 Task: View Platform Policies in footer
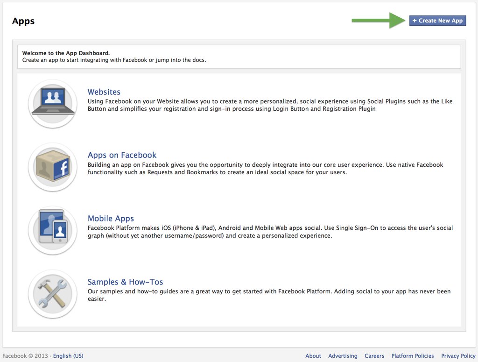pyautogui.click(x=413, y=356)
